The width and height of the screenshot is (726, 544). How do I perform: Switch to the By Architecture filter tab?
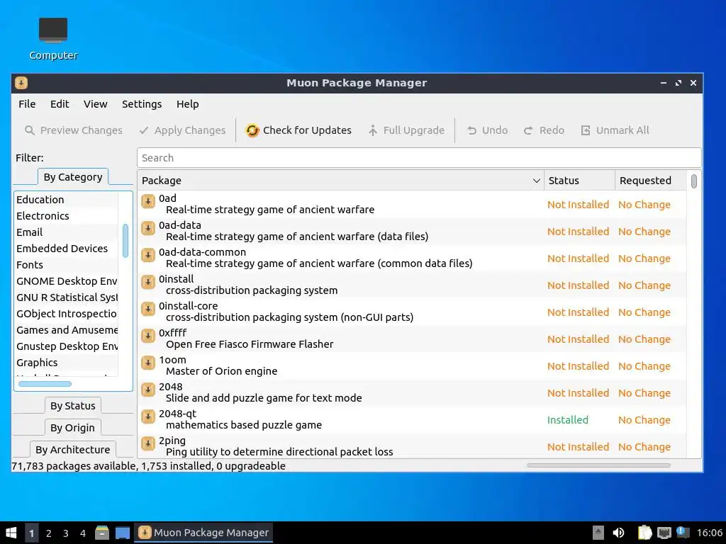(73, 450)
